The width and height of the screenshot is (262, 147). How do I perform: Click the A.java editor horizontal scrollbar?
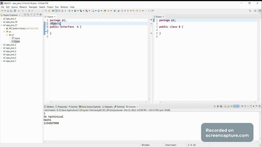pyautogui.click(x=98, y=102)
